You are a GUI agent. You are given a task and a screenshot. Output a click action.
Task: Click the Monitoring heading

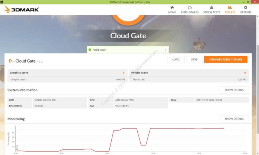click(x=16, y=119)
